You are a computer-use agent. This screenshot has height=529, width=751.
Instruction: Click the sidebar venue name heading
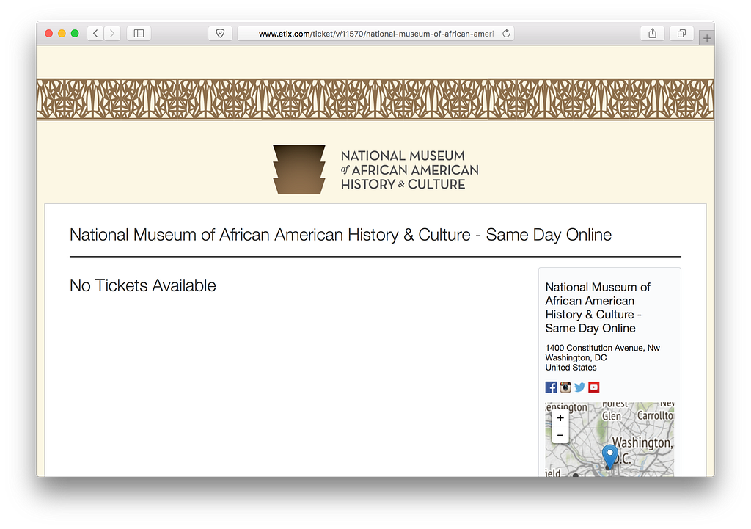598,307
